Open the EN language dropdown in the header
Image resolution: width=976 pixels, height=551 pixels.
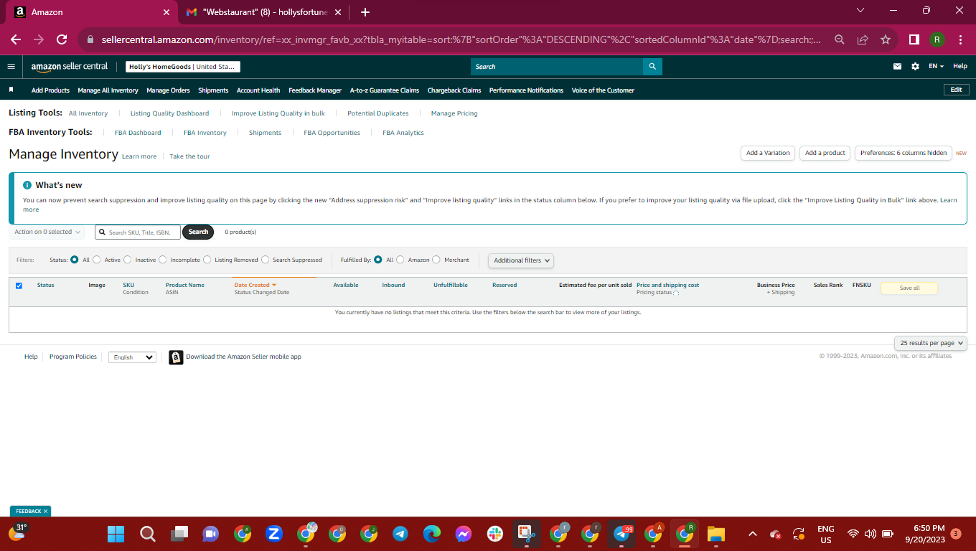pos(936,67)
